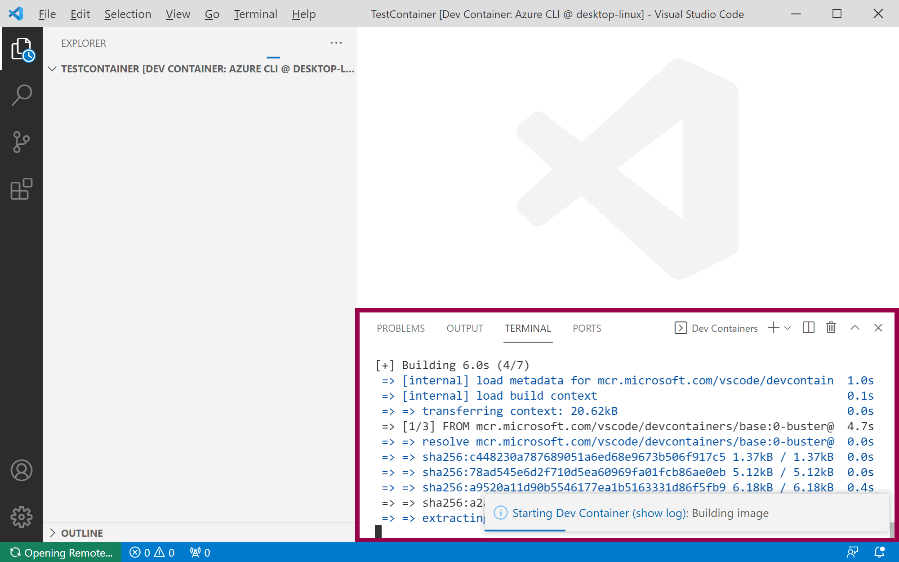Click the Opening Remote status button

[61, 553]
